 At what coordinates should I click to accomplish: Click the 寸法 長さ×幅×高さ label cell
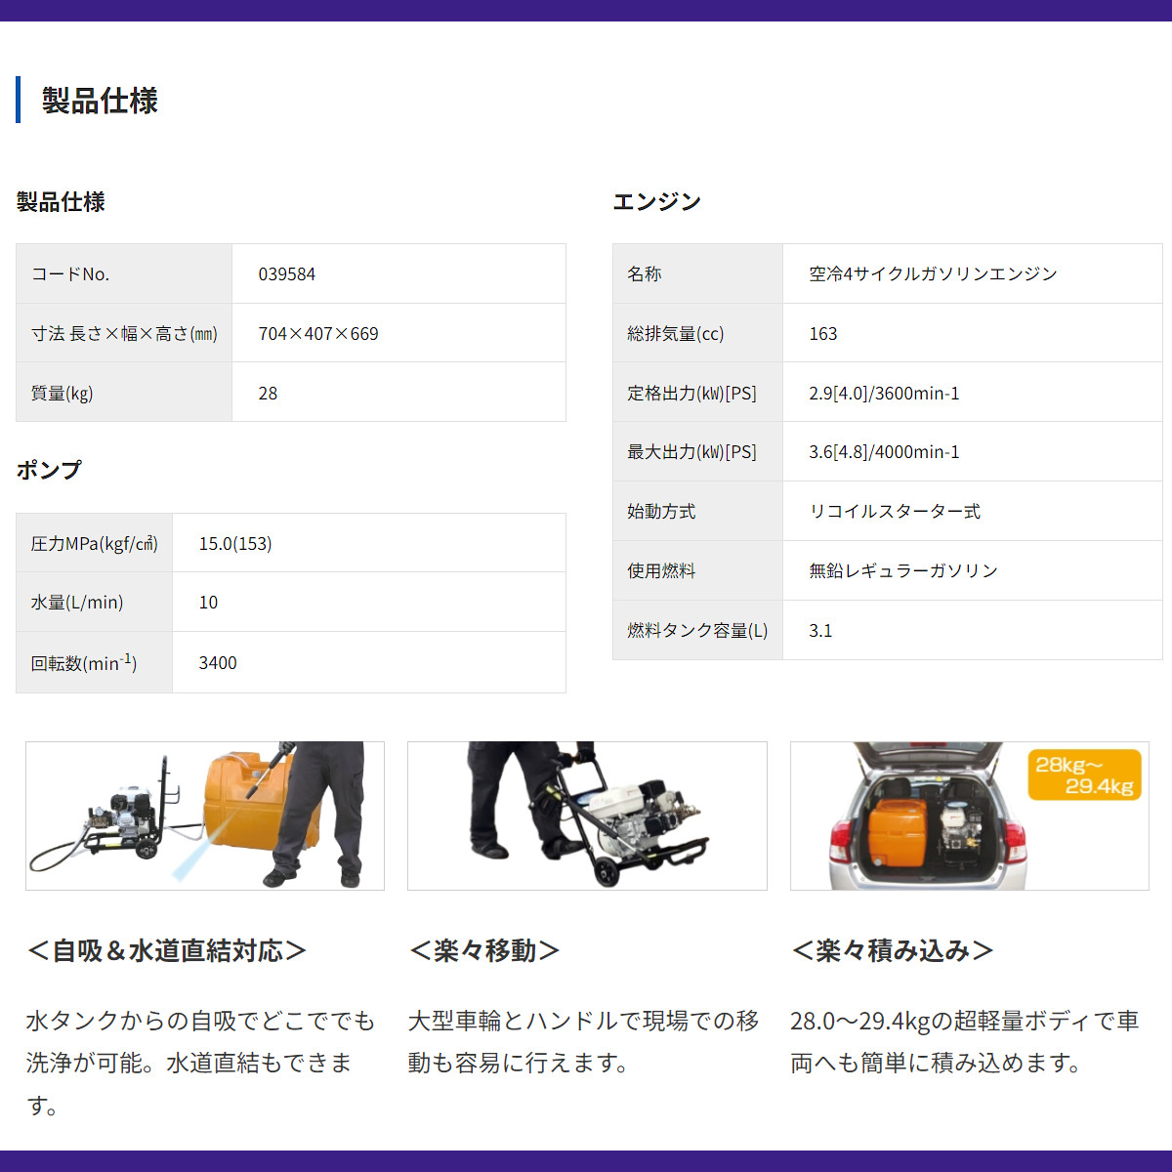click(x=124, y=333)
